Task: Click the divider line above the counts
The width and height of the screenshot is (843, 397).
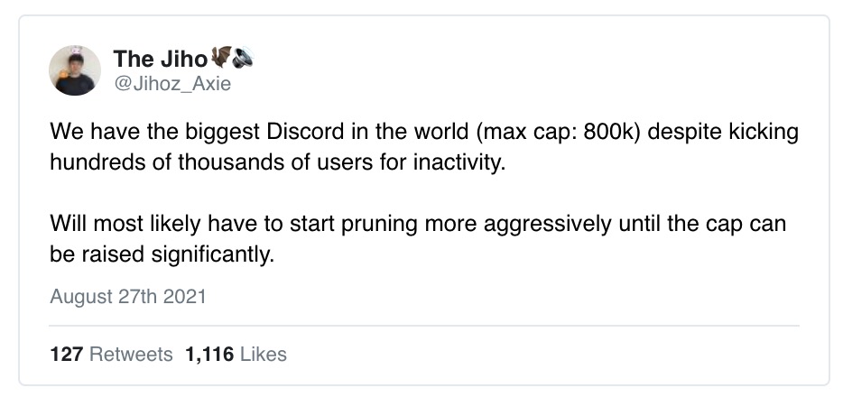Action: (424, 326)
